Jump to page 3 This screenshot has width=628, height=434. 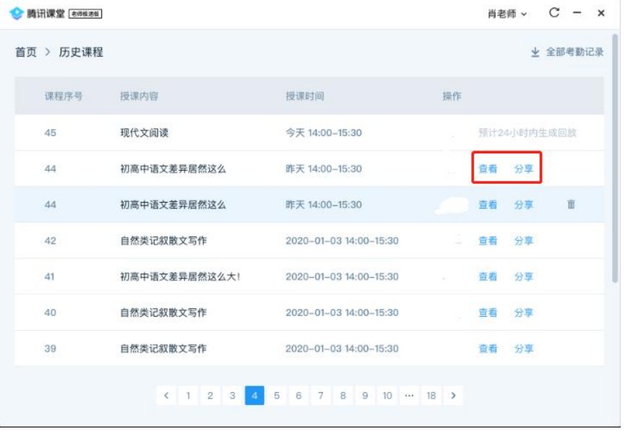232,396
